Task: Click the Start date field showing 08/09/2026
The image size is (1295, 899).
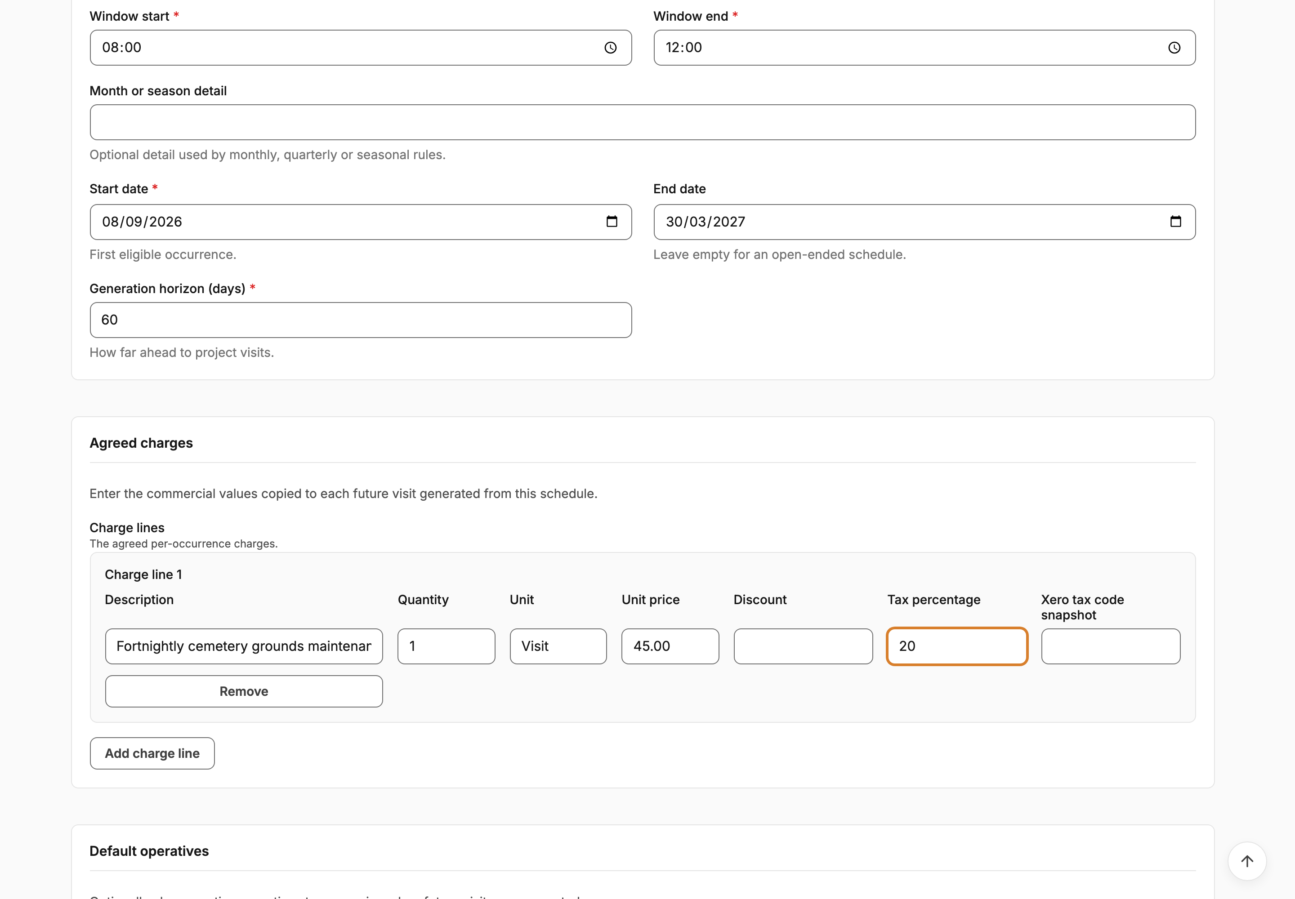Action: point(361,222)
